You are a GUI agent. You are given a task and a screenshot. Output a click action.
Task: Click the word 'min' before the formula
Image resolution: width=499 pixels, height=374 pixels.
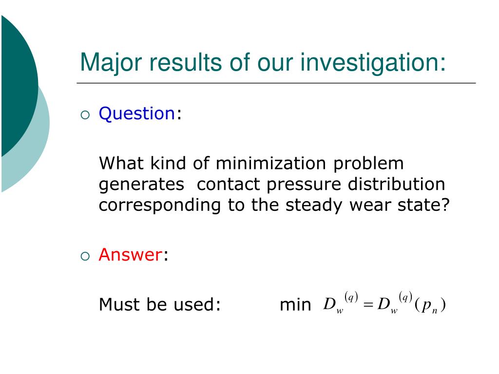[x=295, y=305]
